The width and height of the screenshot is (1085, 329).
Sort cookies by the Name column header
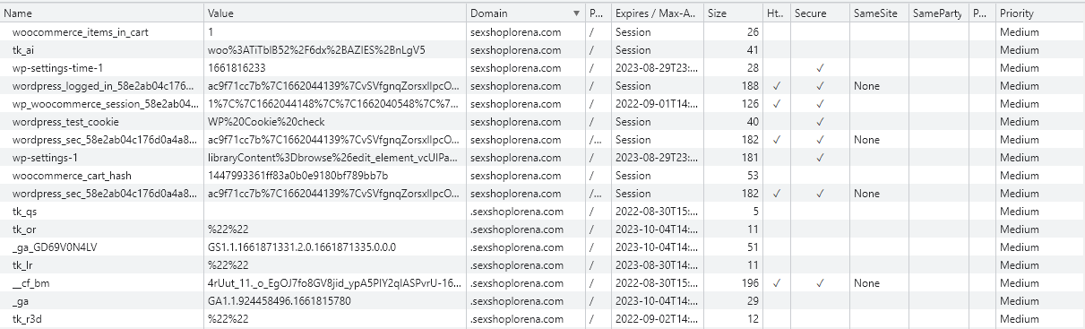[102, 13]
